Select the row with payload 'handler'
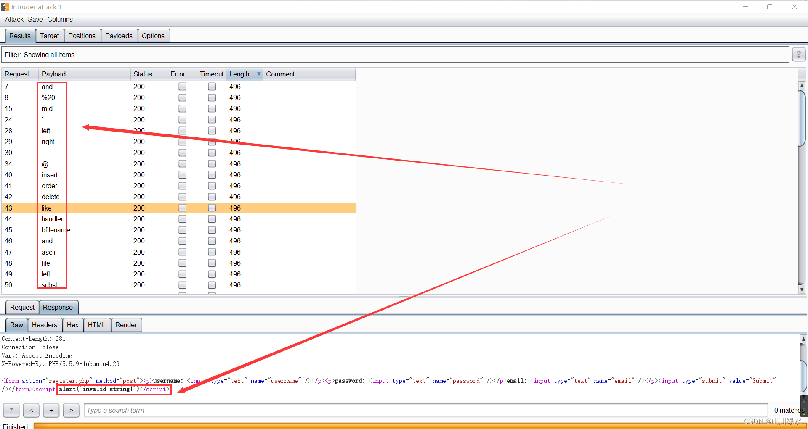Image resolution: width=808 pixels, height=429 pixels. tap(179, 219)
